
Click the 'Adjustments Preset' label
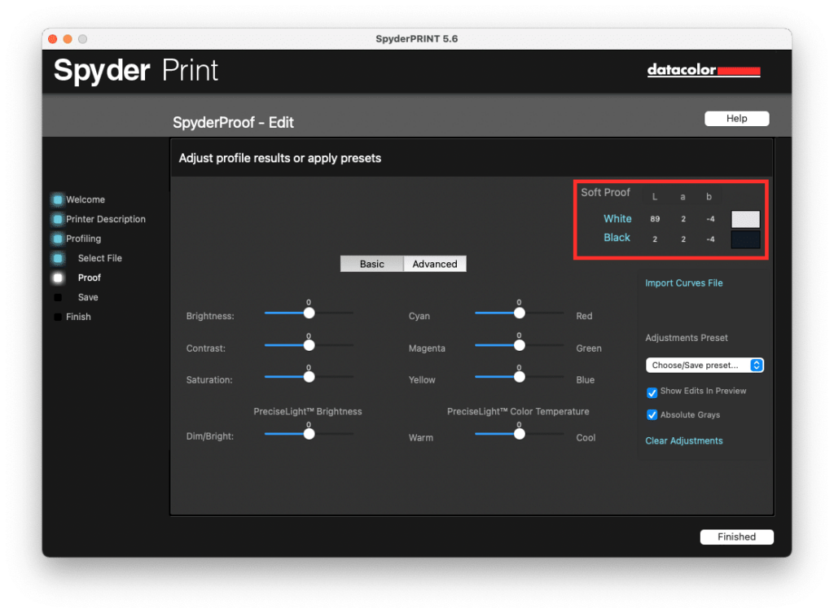(x=686, y=338)
